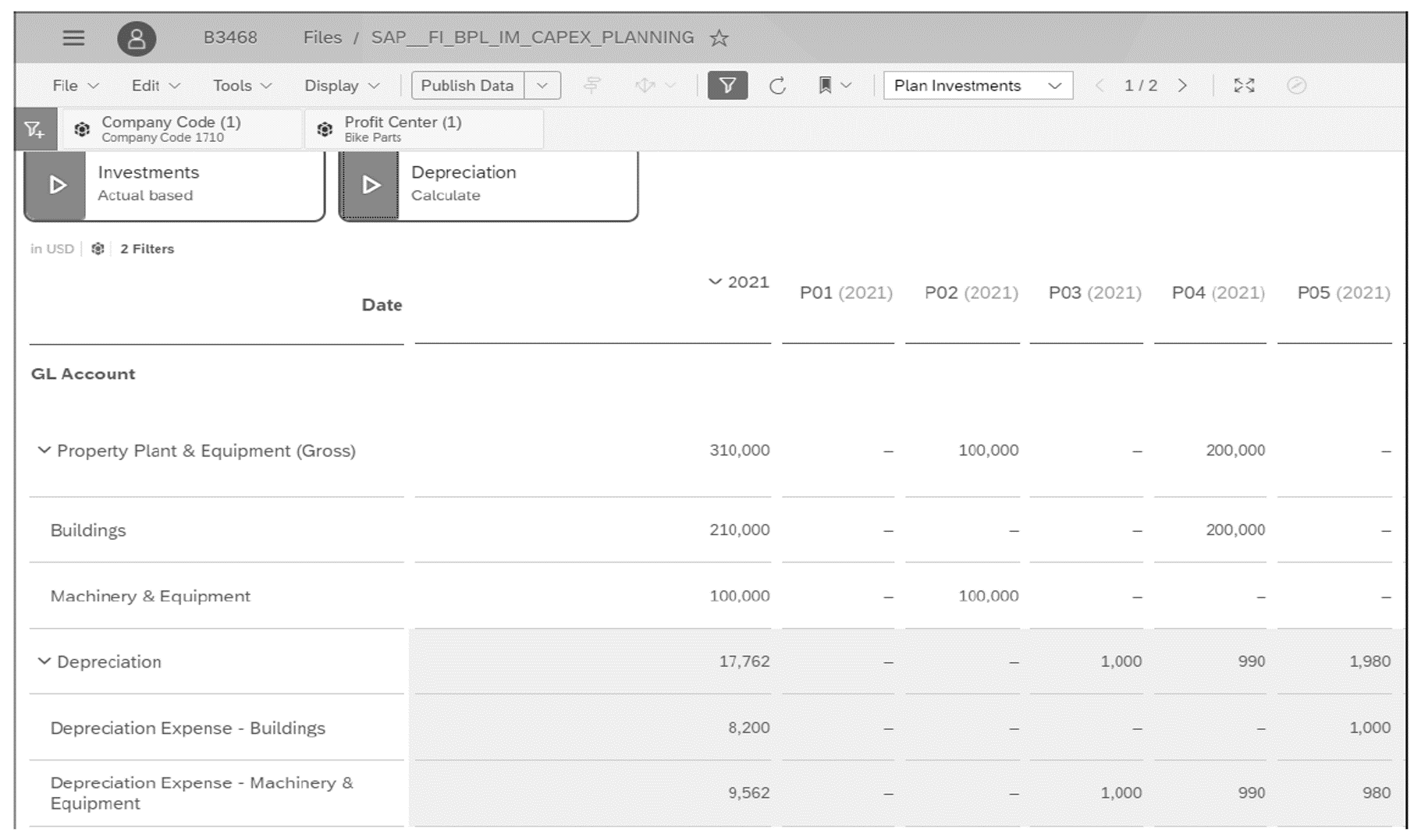Refresh the data with the reload icon
Screen dimensions: 1421x840
pos(778,86)
